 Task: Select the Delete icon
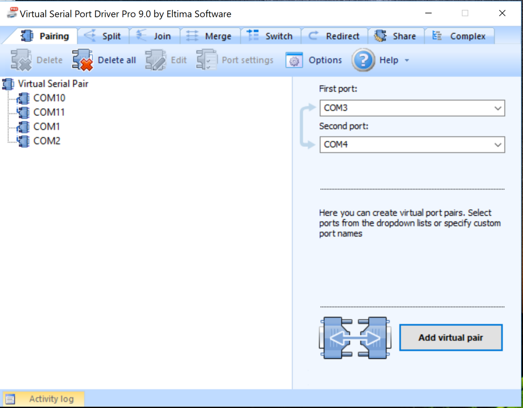tap(21, 60)
